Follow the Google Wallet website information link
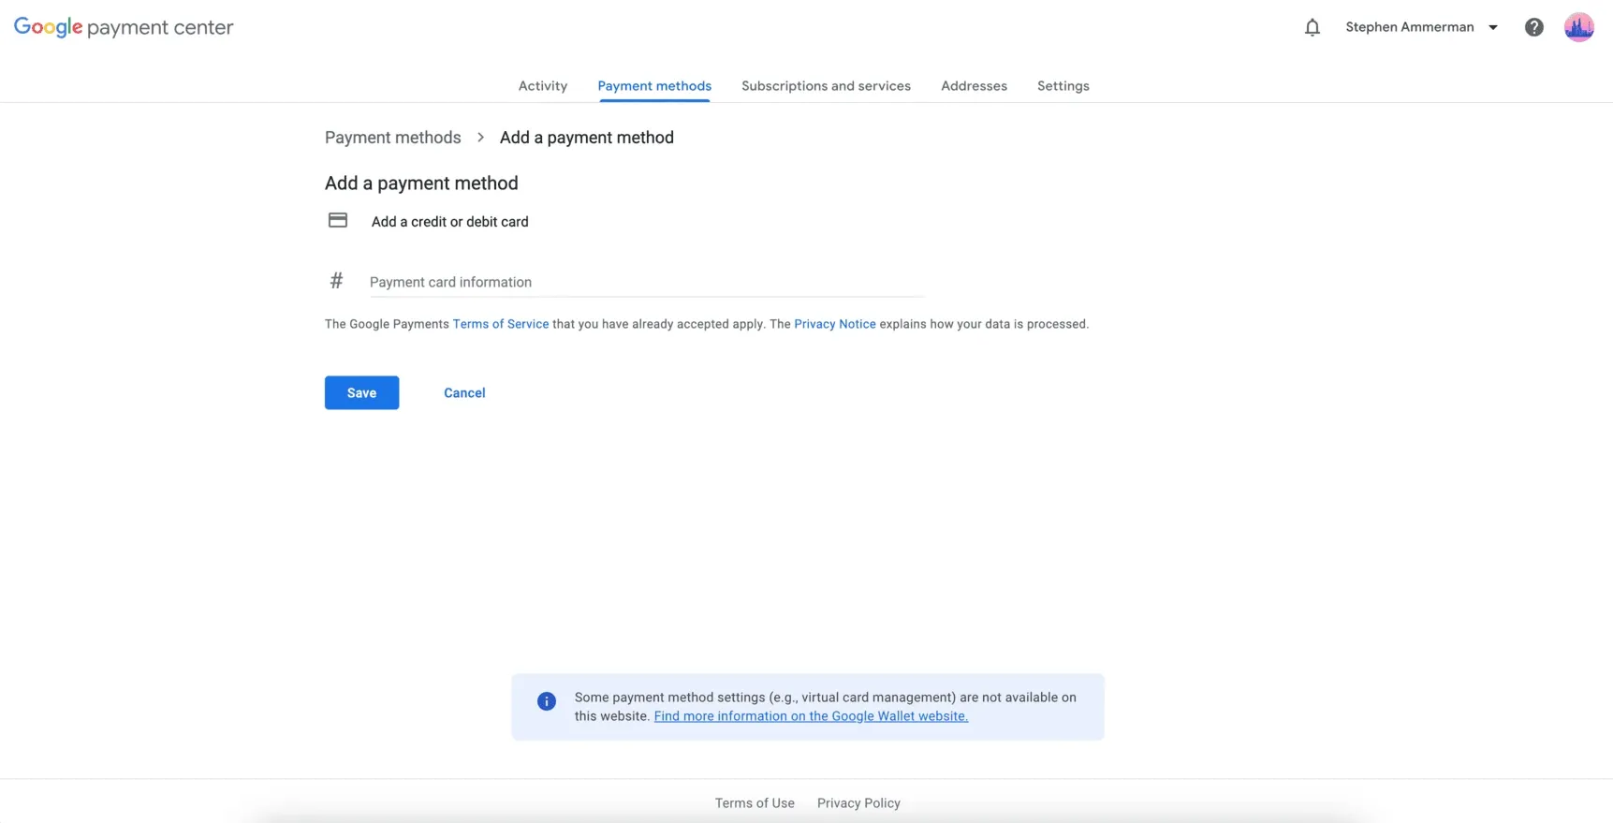This screenshot has height=823, width=1613. click(x=811, y=716)
